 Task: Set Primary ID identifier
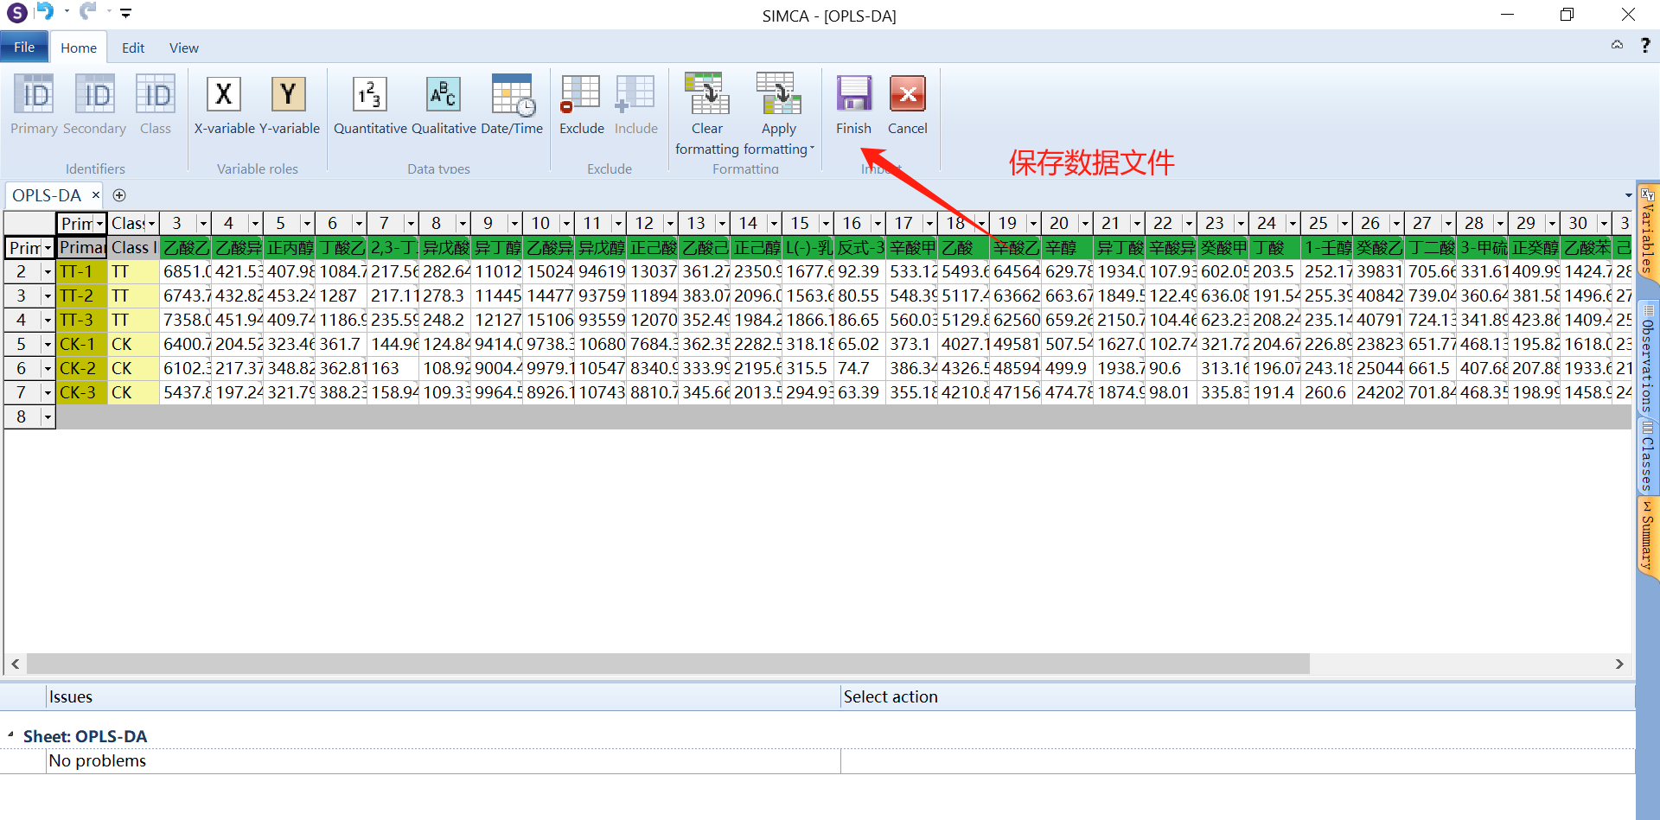tap(35, 95)
